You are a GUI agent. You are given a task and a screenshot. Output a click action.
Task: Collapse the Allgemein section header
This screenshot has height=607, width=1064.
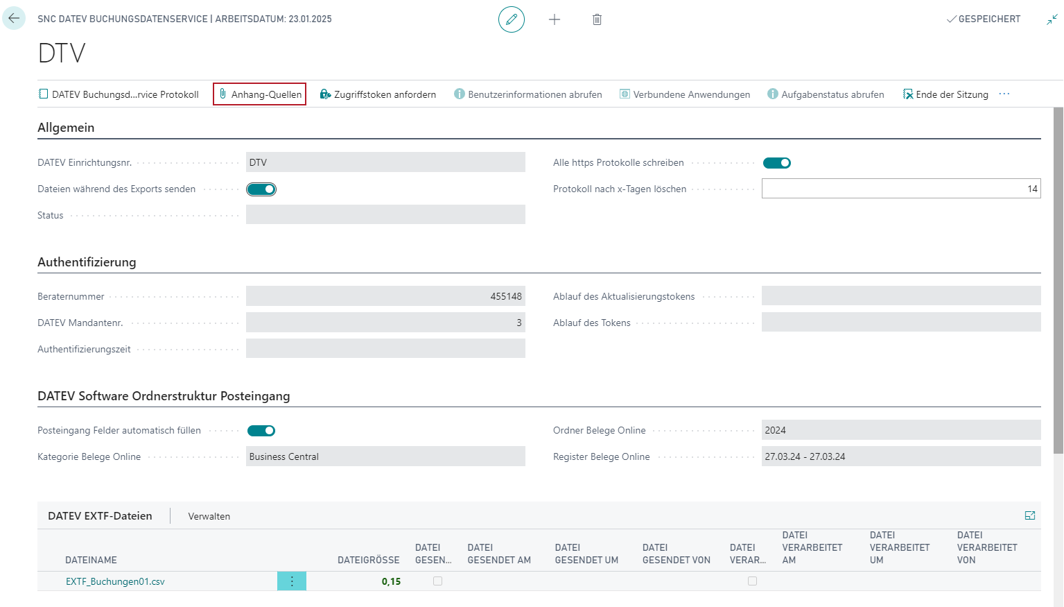coord(66,128)
